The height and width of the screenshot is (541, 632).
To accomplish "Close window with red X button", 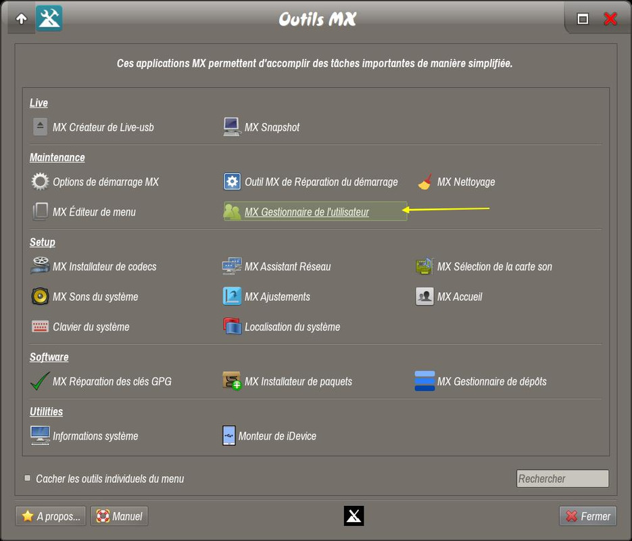I will tap(610, 18).
